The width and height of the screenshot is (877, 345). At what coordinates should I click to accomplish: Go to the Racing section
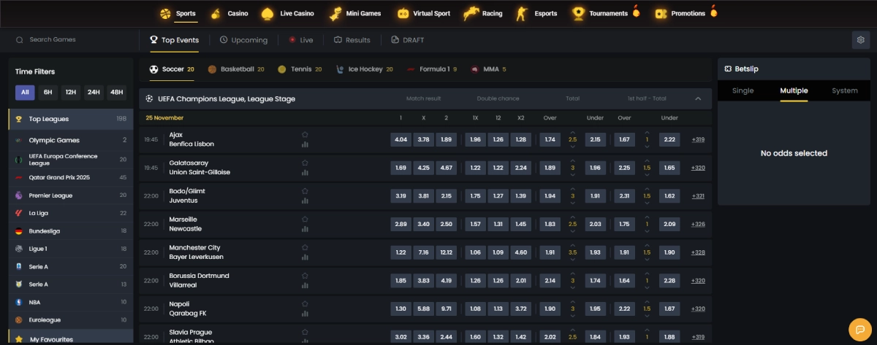click(x=483, y=13)
